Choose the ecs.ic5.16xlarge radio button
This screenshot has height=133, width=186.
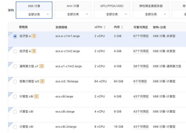(15, 82)
